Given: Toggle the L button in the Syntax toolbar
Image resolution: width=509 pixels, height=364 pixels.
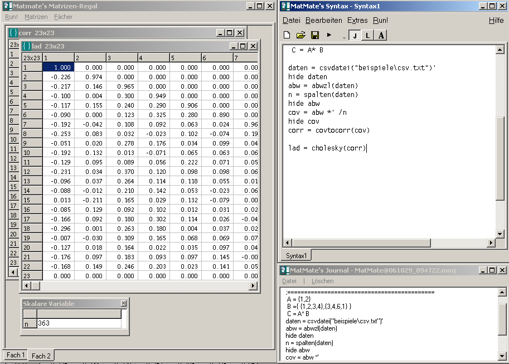Looking at the screenshot, I should coord(367,35).
